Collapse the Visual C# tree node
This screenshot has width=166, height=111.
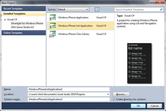(5, 20)
